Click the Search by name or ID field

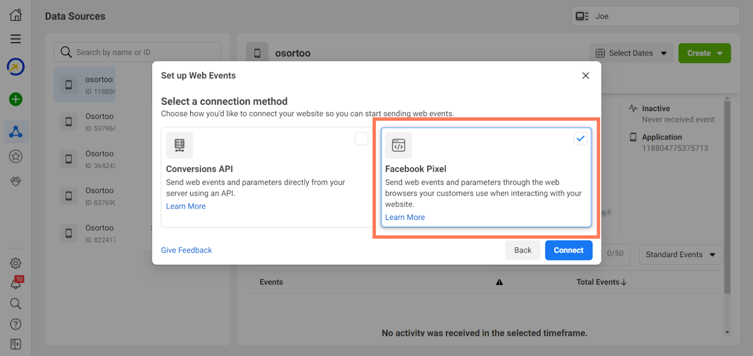137,52
